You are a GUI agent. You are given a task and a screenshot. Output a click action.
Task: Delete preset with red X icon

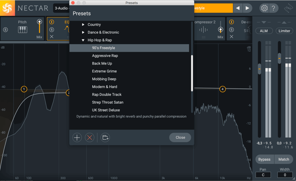pyautogui.click(x=90, y=138)
